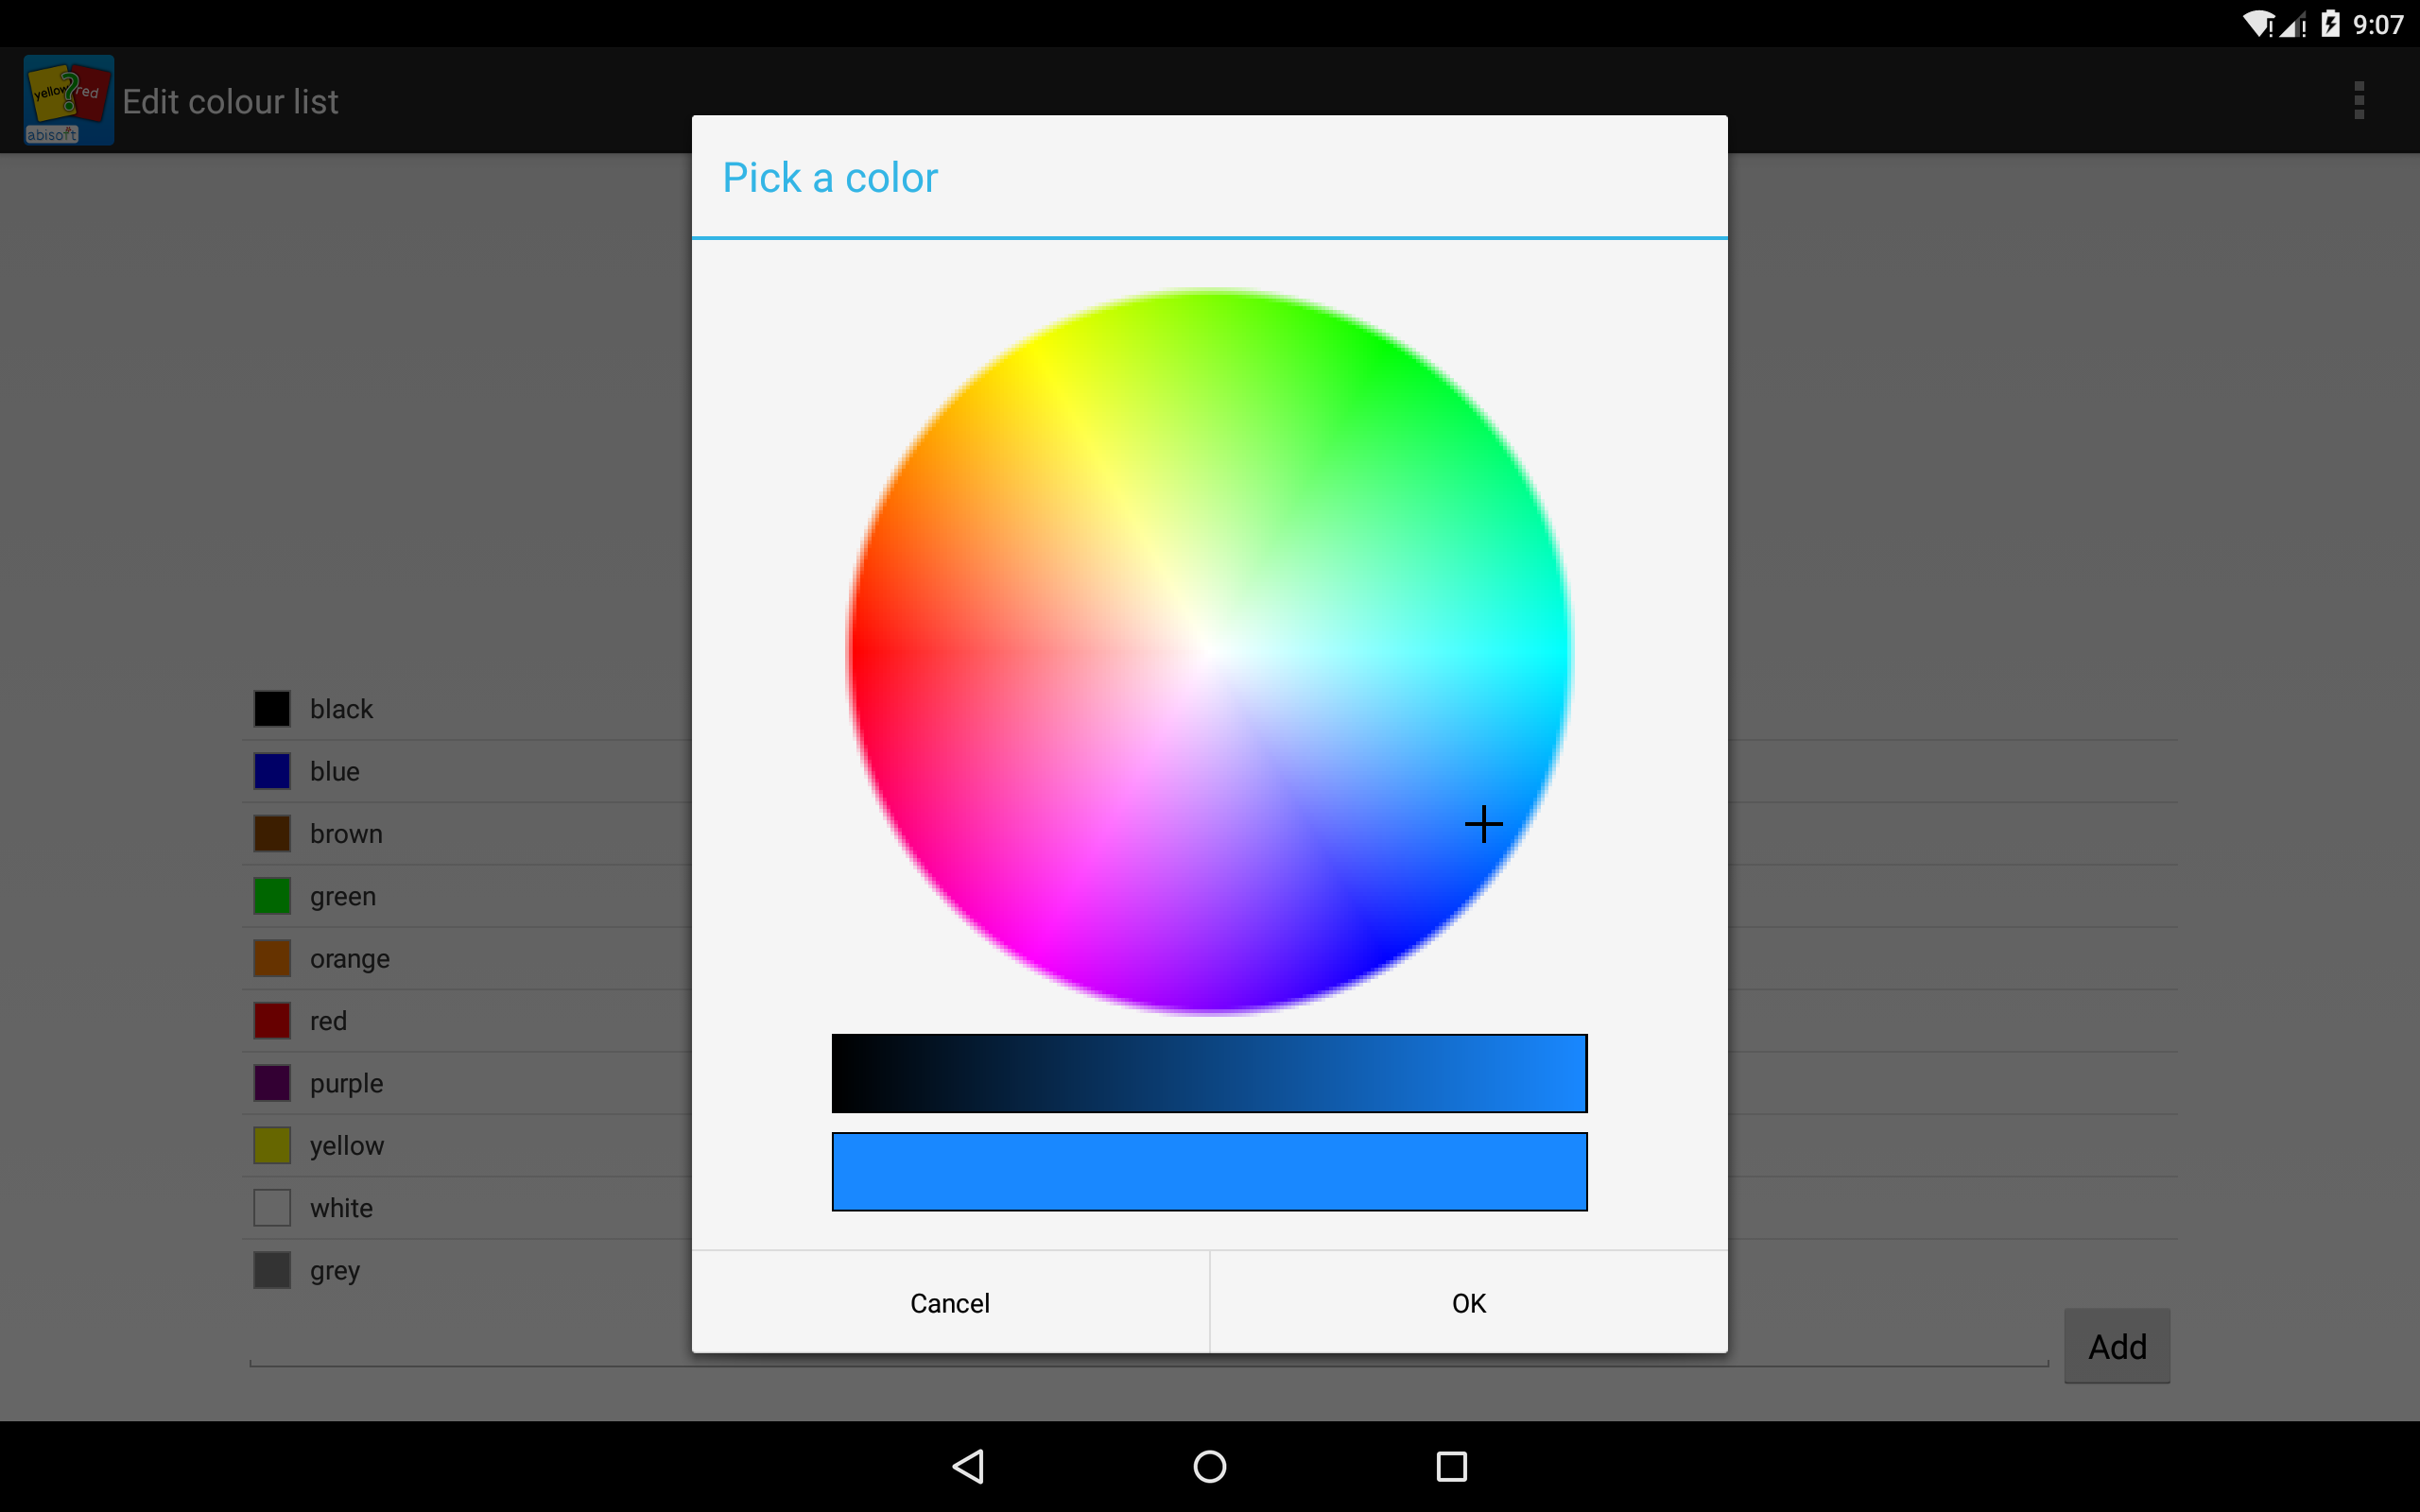
Task: Click the 'green' list label
Action: coord(343,897)
